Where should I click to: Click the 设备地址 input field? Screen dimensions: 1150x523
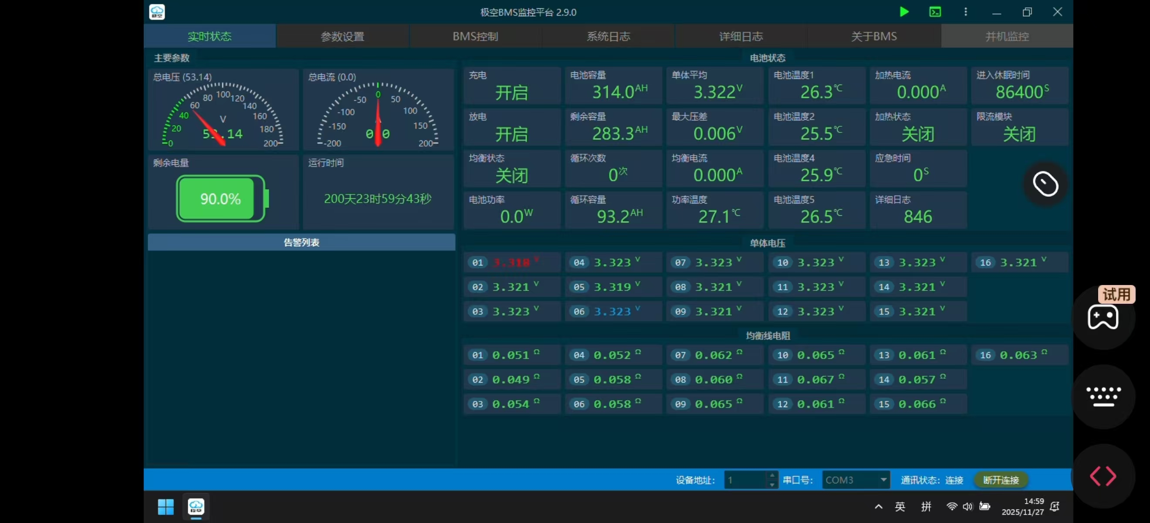tap(745, 480)
